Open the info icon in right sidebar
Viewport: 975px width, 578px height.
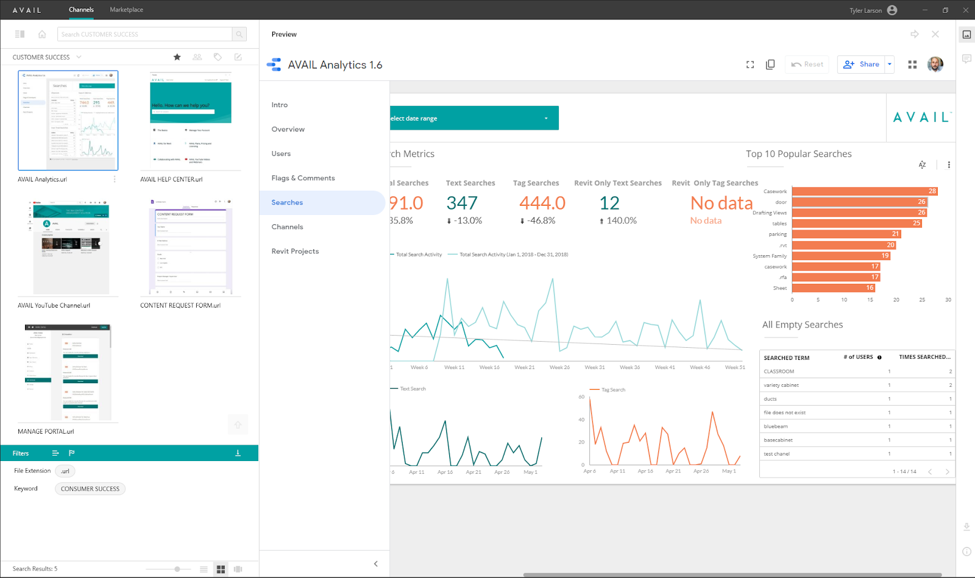966,552
